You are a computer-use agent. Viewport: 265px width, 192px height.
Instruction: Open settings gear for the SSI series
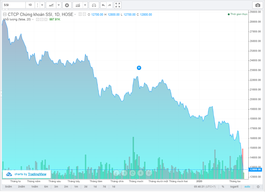pyautogui.click(x=84, y=14)
